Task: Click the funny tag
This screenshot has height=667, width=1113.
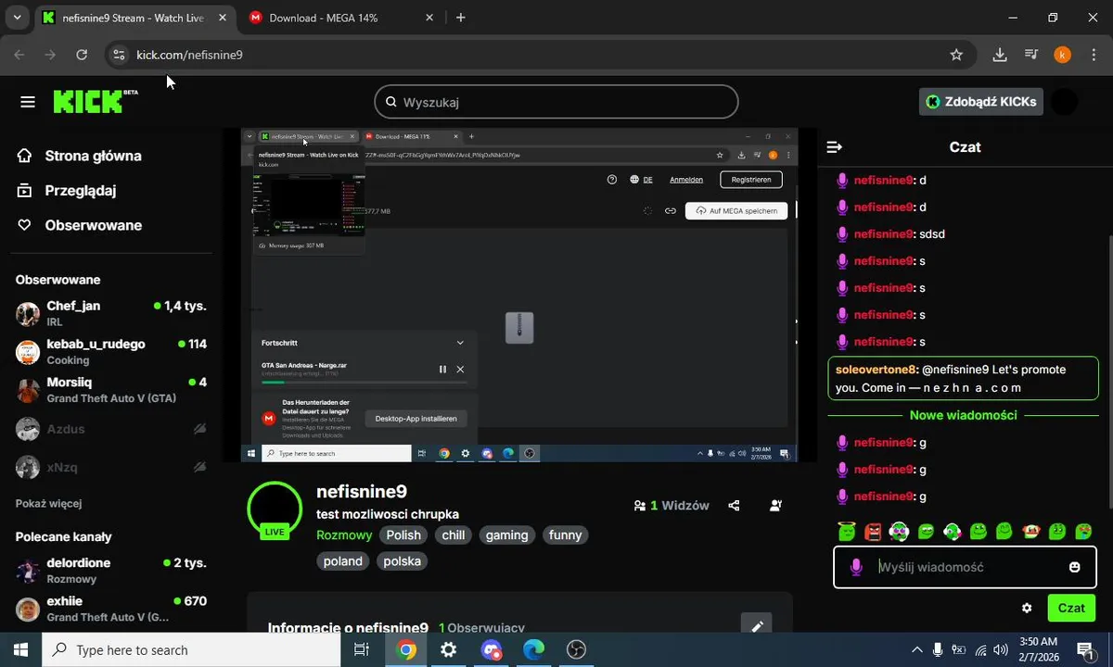Action: [565, 535]
